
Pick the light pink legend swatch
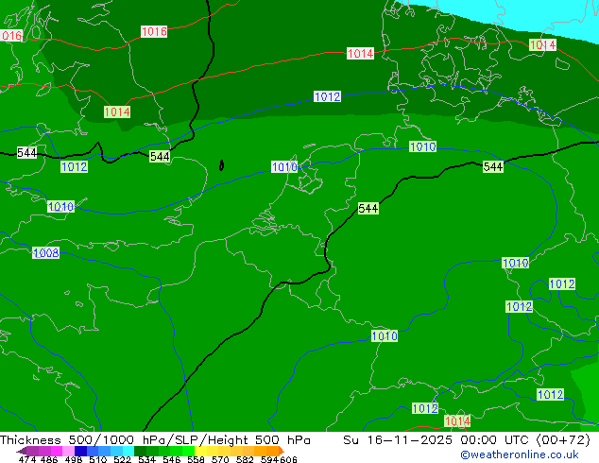[68, 451]
